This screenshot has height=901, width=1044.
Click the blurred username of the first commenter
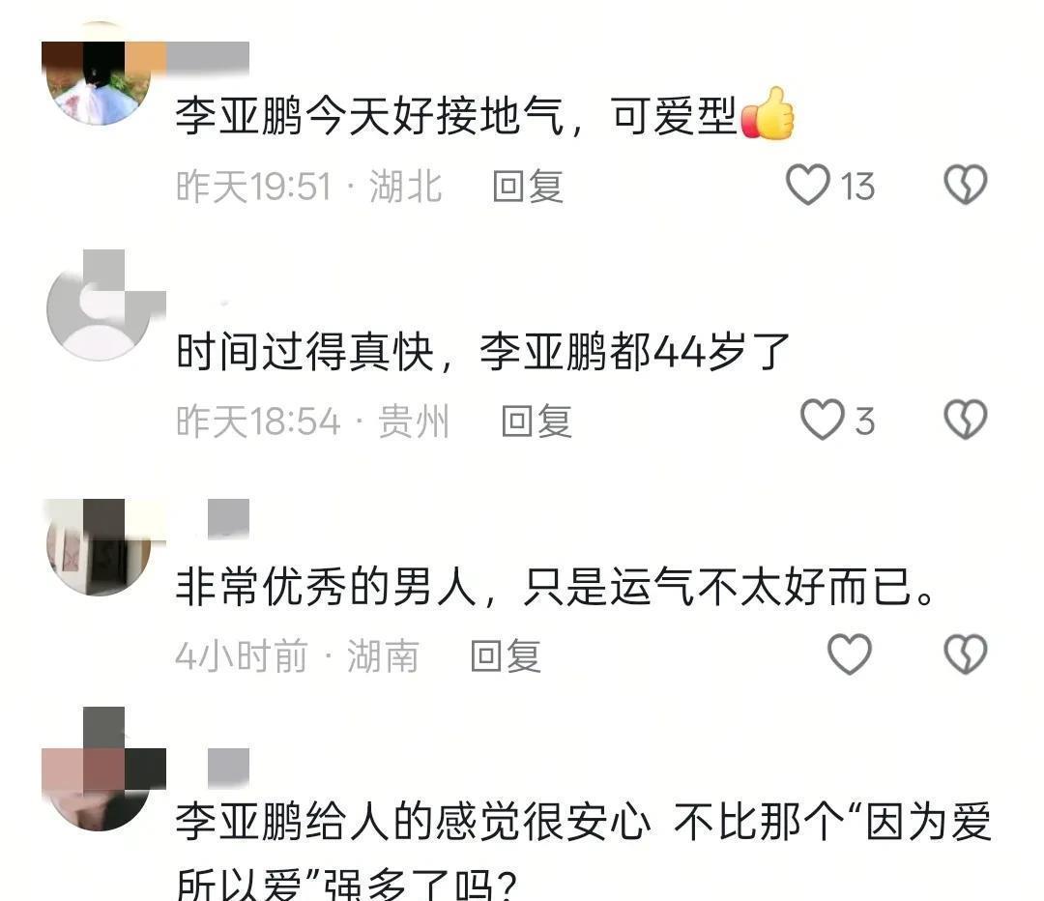208,57
